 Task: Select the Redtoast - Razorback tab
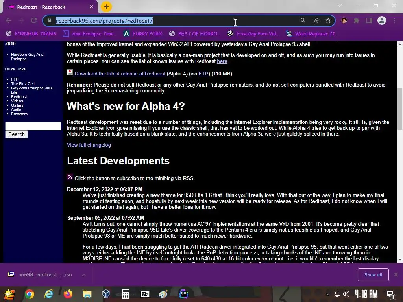pyautogui.click(x=51, y=7)
